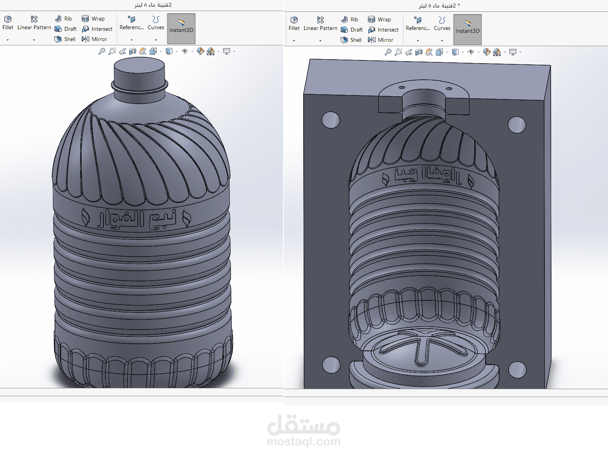The width and height of the screenshot is (608, 457).
Task: Expand Fillet dropdown arrow in left window
Action: click(8, 40)
